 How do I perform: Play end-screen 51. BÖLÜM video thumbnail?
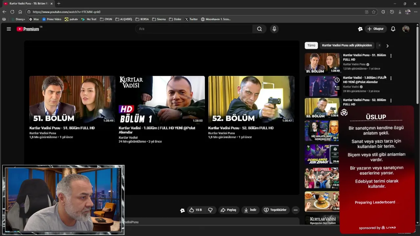coord(72,100)
